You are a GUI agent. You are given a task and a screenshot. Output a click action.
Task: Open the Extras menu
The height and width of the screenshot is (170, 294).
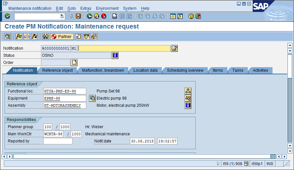86,8
